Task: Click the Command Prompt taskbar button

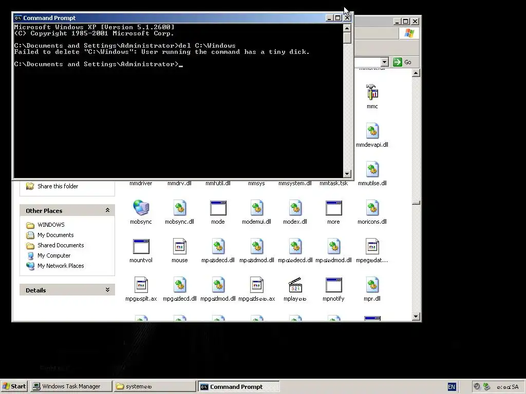Action: 238,386
